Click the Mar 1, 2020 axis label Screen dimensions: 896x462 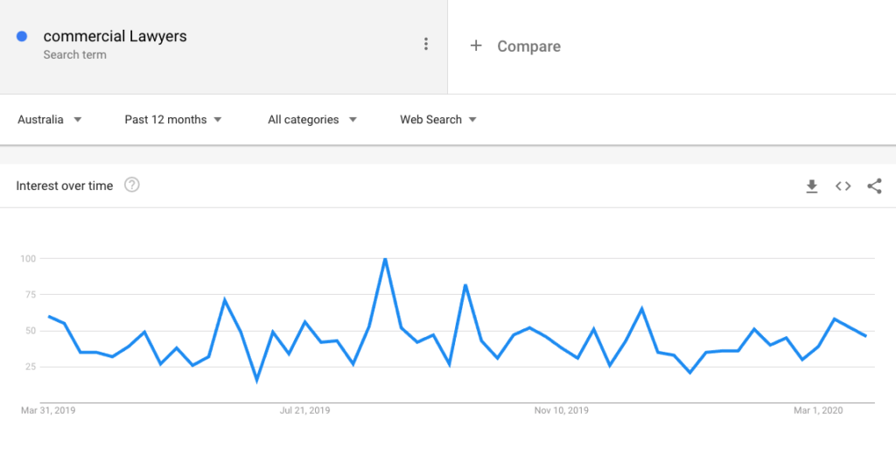818,410
